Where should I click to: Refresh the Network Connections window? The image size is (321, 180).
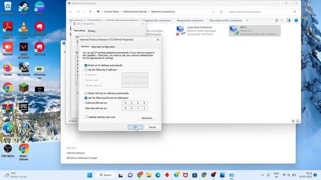[221, 12]
